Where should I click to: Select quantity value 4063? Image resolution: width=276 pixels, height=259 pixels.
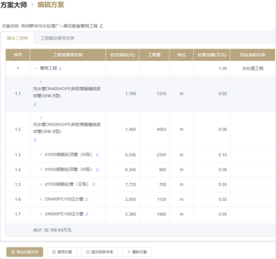(x=161, y=129)
